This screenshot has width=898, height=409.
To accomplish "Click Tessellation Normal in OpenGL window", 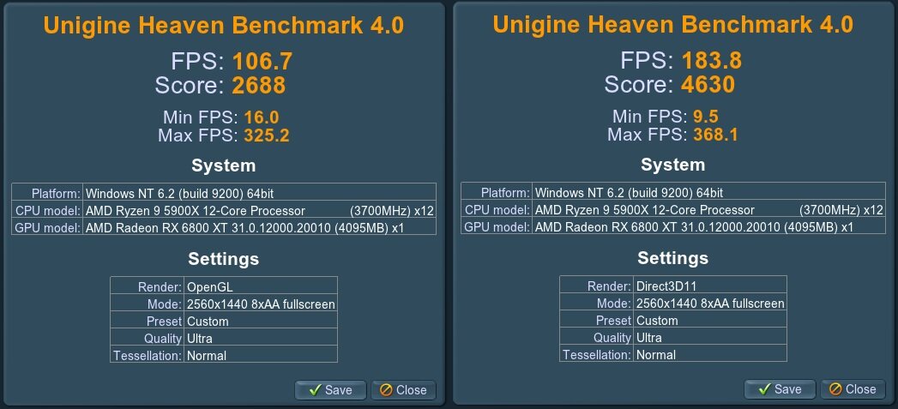I will pos(261,355).
